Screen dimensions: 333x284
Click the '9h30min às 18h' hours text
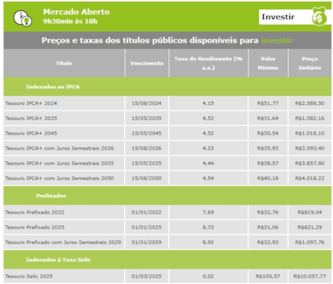pyautogui.click(x=70, y=21)
